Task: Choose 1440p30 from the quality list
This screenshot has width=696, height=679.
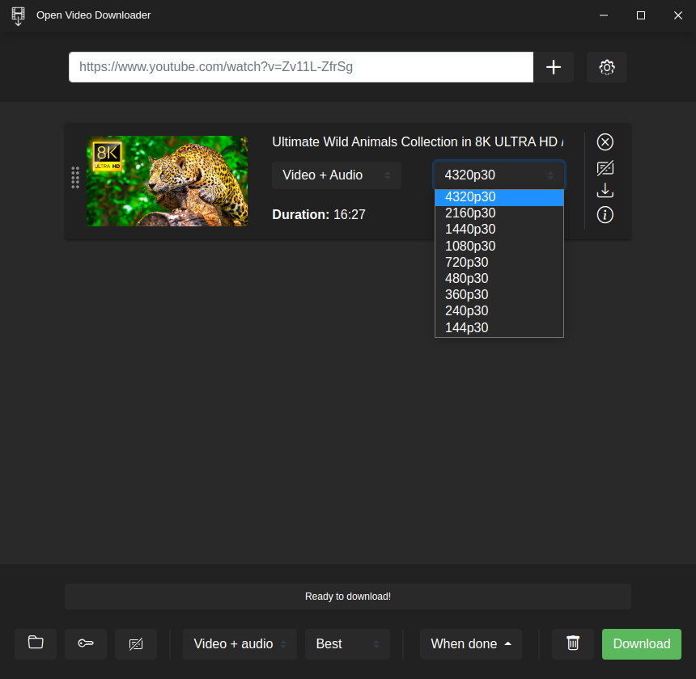Action: point(499,230)
